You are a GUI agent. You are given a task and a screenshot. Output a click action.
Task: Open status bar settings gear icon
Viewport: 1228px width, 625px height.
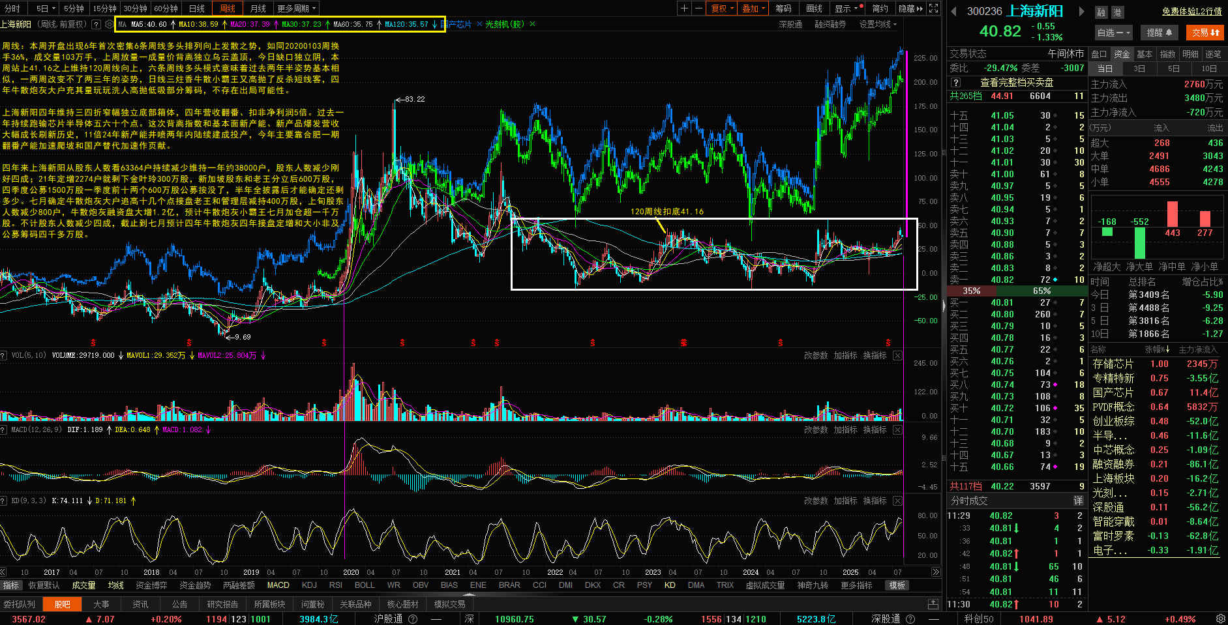1220,618
